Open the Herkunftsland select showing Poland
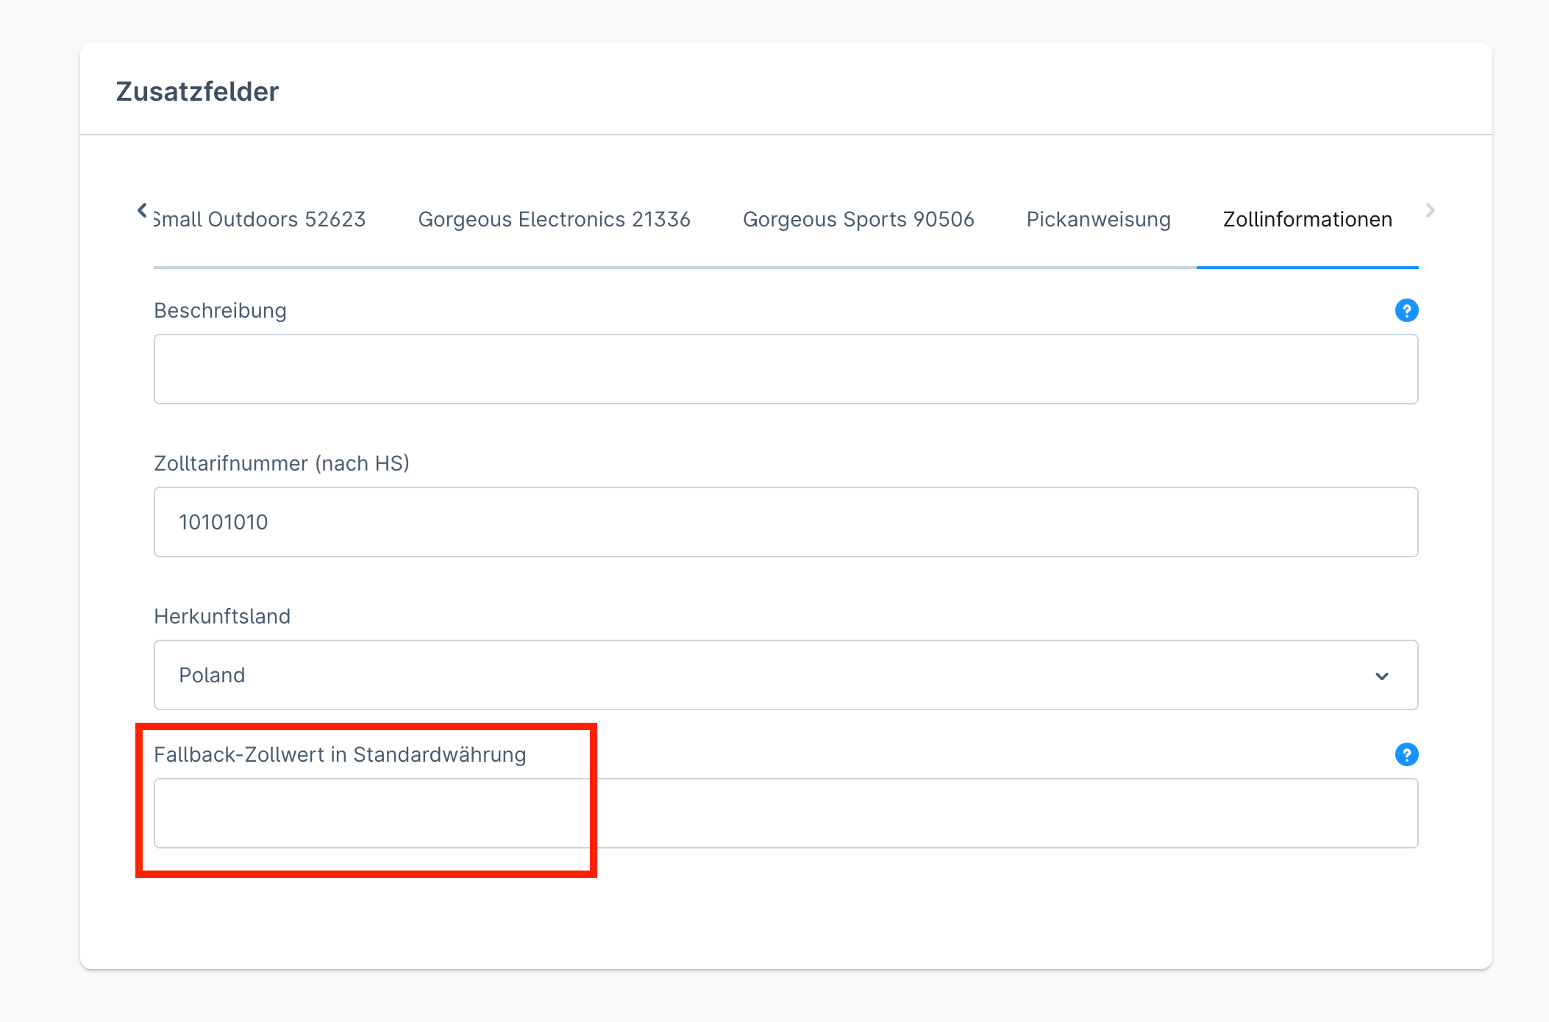Screen dimensions: 1549x1022 coord(785,675)
